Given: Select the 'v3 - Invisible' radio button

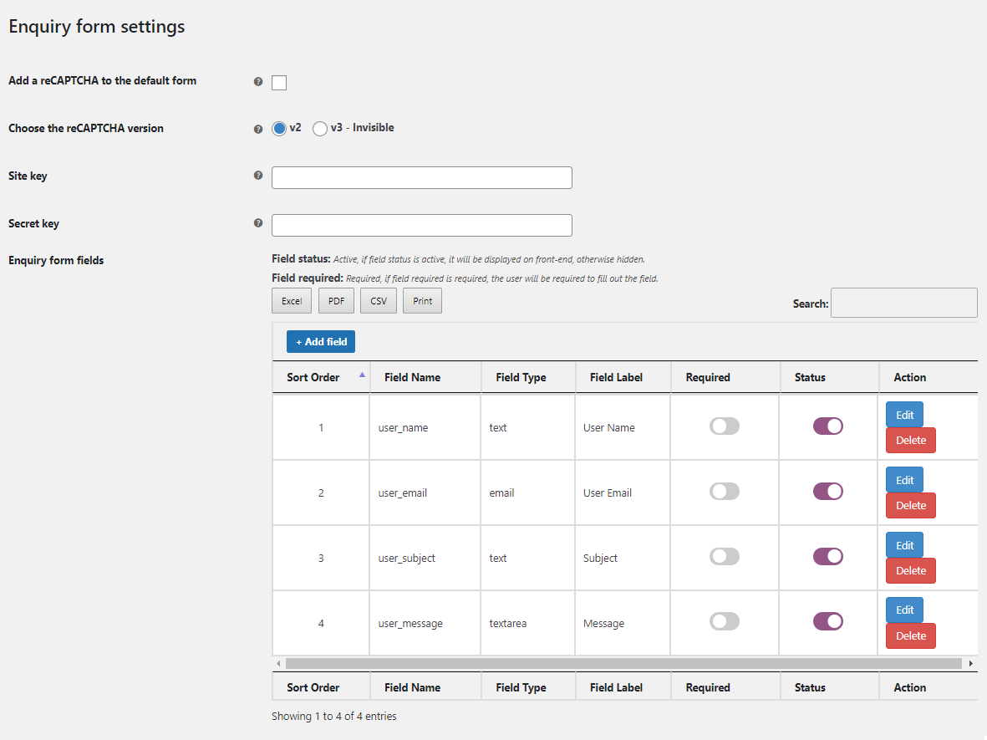Looking at the screenshot, I should (x=319, y=128).
